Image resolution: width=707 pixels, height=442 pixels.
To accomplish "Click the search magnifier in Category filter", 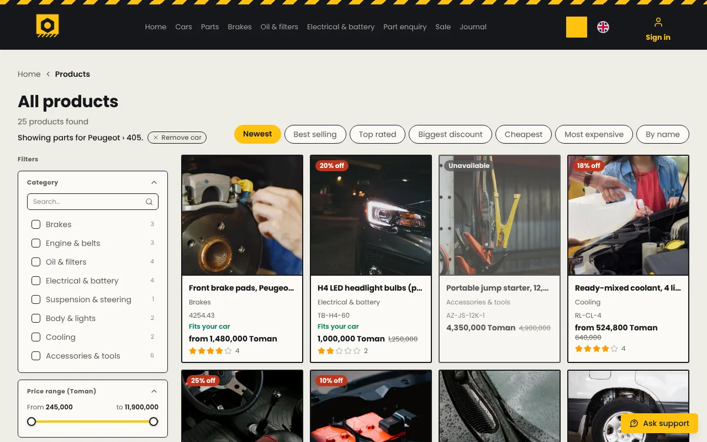I will pyautogui.click(x=149, y=202).
